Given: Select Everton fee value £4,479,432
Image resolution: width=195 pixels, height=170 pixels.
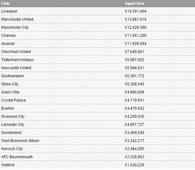Looking at the screenshot, I should coord(135,108).
